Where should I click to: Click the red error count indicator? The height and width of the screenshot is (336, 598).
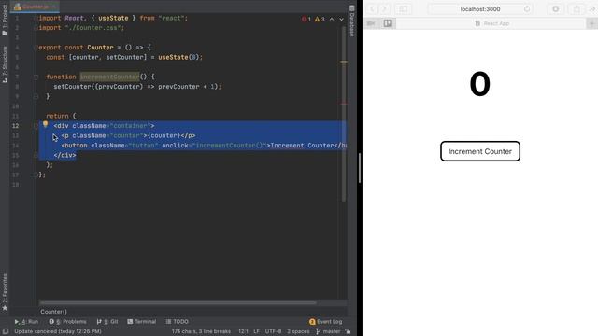point(306,19)
